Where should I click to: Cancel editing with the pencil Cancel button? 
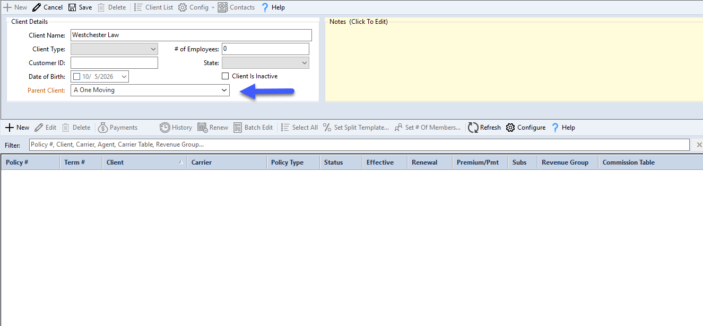tap(47, 7)
